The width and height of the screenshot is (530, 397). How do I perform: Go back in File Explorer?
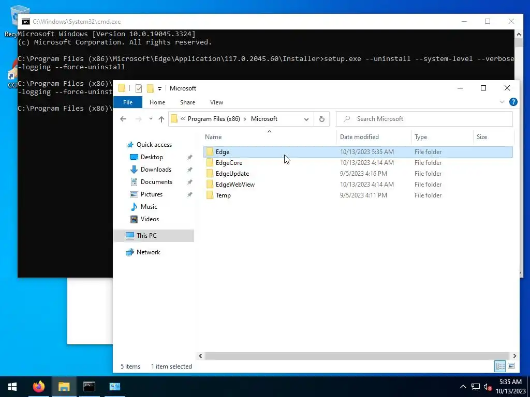click(123, 119)
